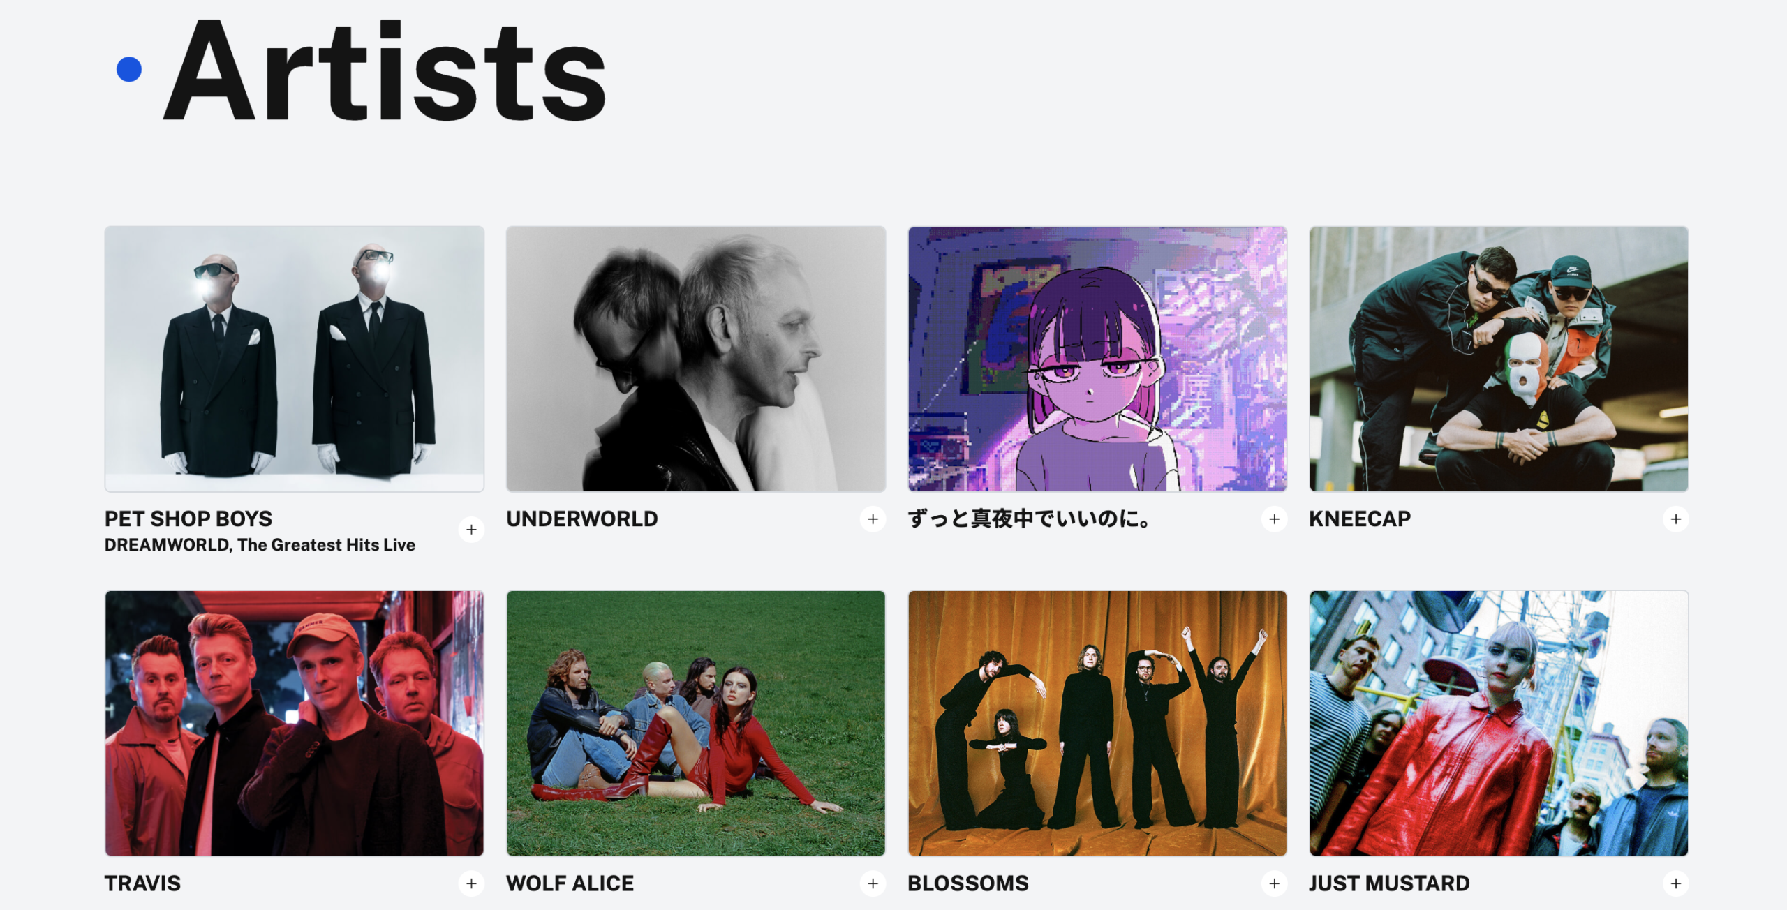This screenshot has height=910, width=1787.
Task: Click the plus icon beside Travis
Action: (x=471, y=883)
